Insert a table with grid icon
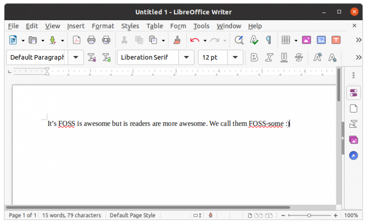The width and height of the screenshot is (367, 224). pos(286,40)
